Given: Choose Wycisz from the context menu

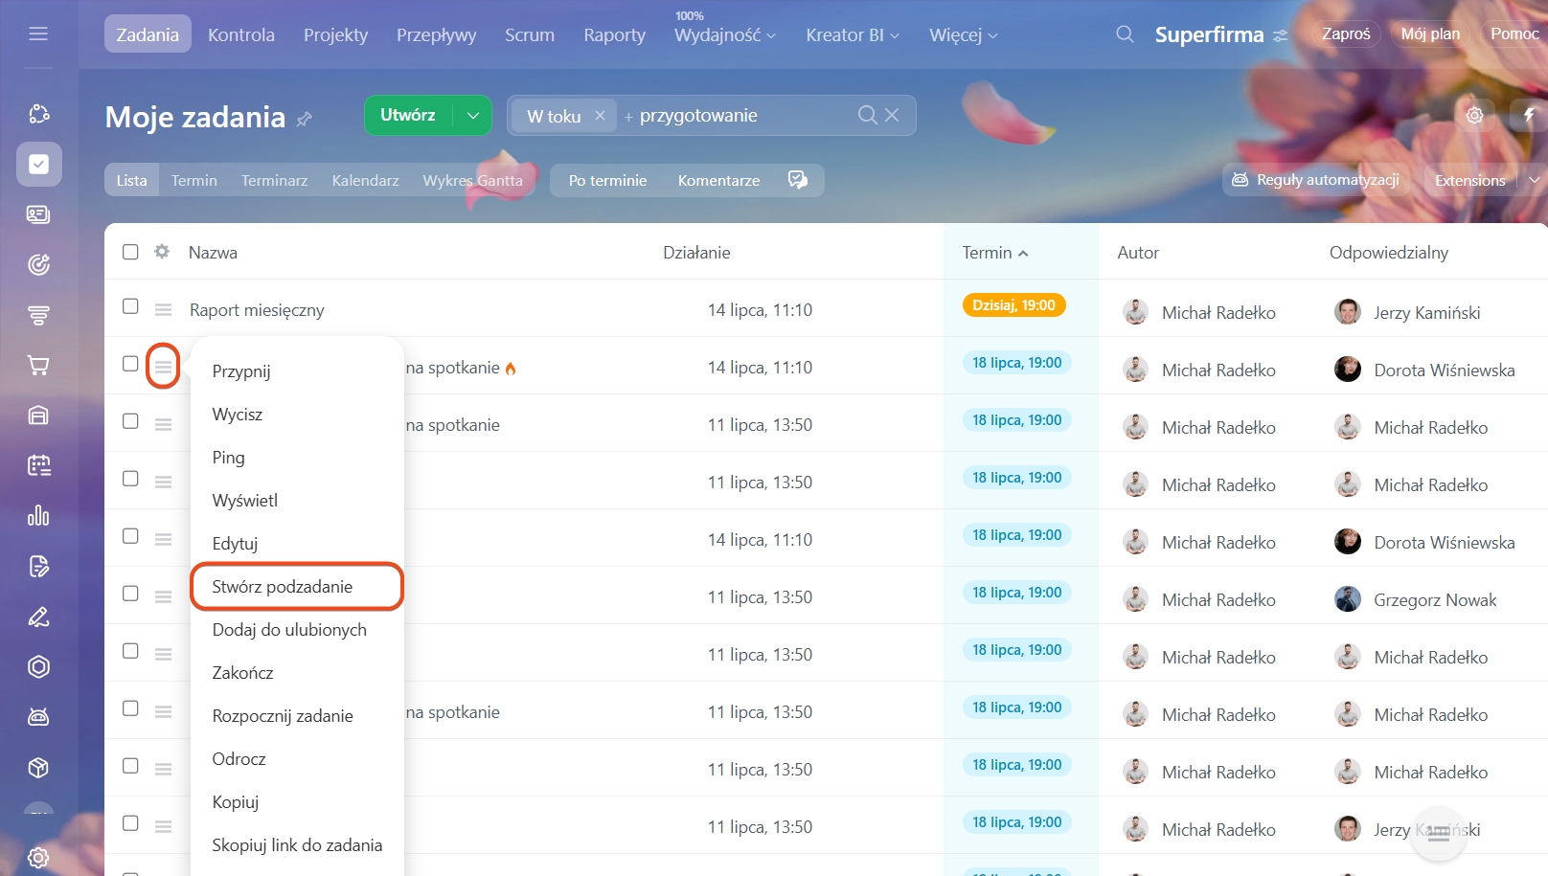Looking at the screenshot, I should click(238, 414).
